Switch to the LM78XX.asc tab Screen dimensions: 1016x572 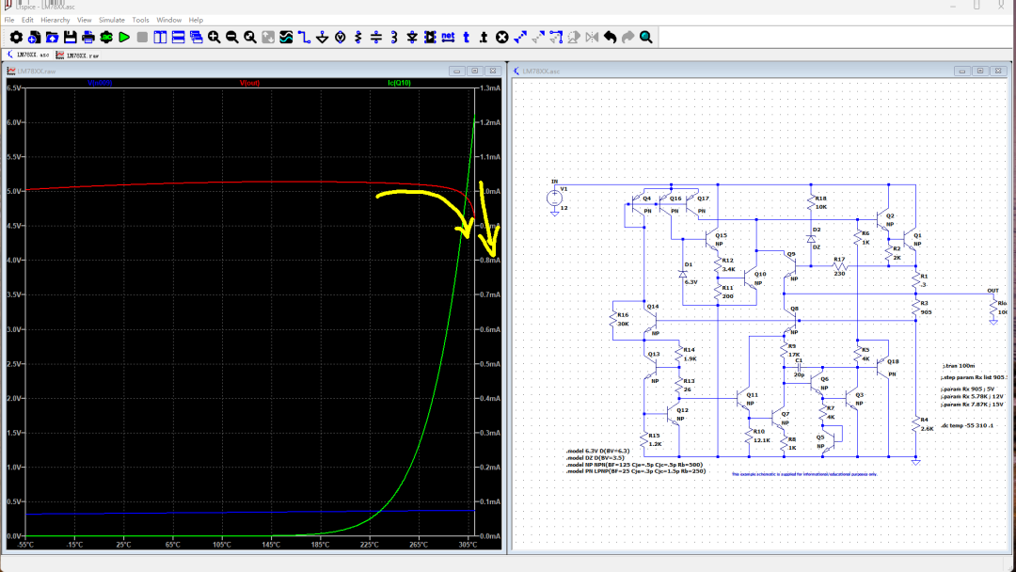(26, 56)
